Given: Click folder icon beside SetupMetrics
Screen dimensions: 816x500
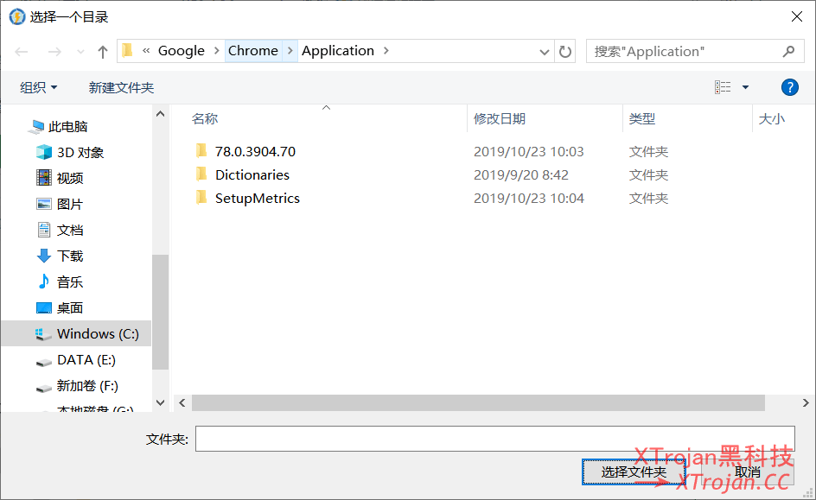Looking at the screenshot, I should (201, 198).
